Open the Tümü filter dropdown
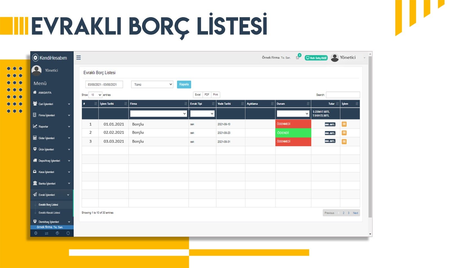Image resolution: width=451 pixels, height=268 pixels. point(152,85)
